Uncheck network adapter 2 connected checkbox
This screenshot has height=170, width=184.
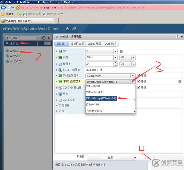(139, 81)
